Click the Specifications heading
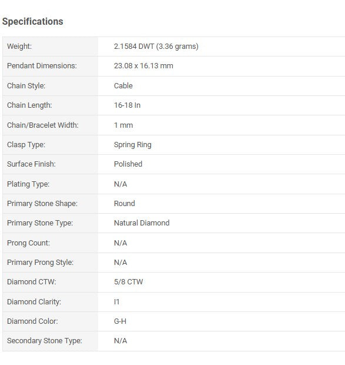The height and width of the screenshot is (365, 345). 32,21
